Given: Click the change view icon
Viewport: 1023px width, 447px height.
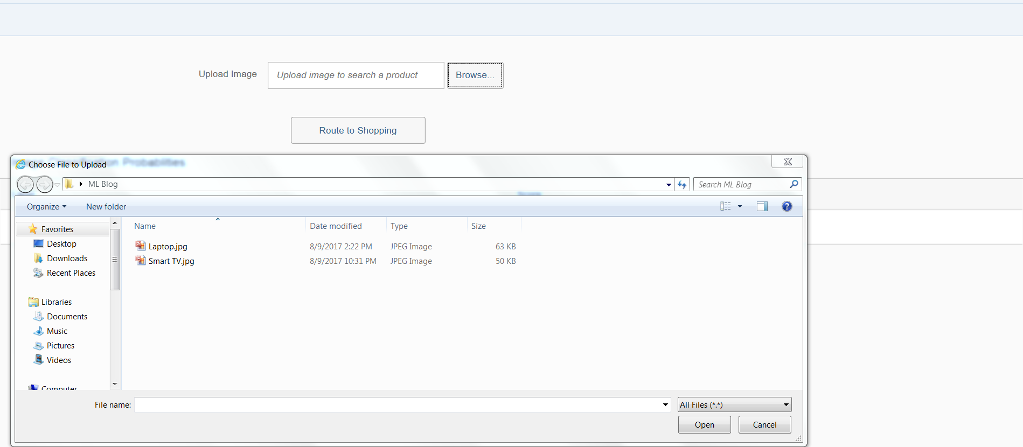Looking at the screenshot, I should pos(726,206).
